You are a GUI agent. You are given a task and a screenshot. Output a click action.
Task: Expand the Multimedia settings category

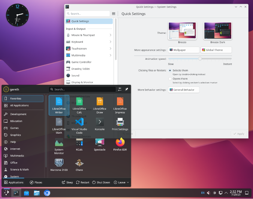point(89,56)
